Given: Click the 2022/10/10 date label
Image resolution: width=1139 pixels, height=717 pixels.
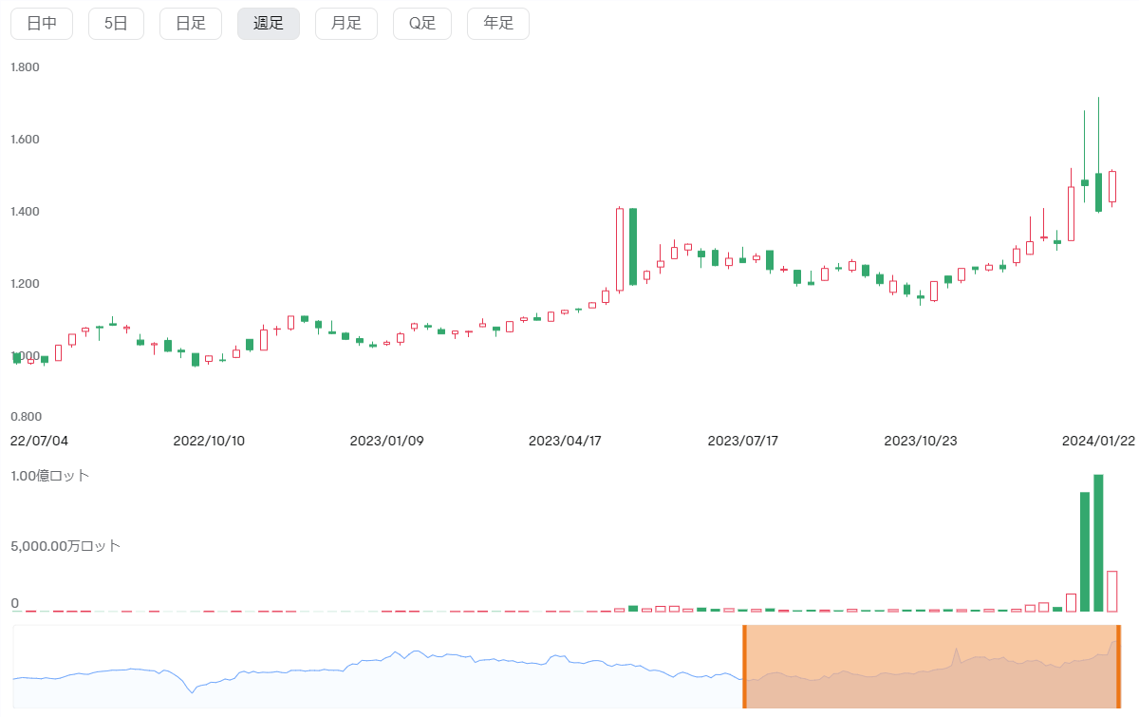Looking at the screenshot, I should (x=209, y=441).
